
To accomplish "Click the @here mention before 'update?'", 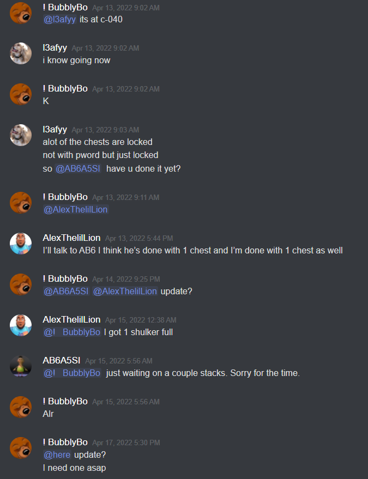I will (57, 455).
